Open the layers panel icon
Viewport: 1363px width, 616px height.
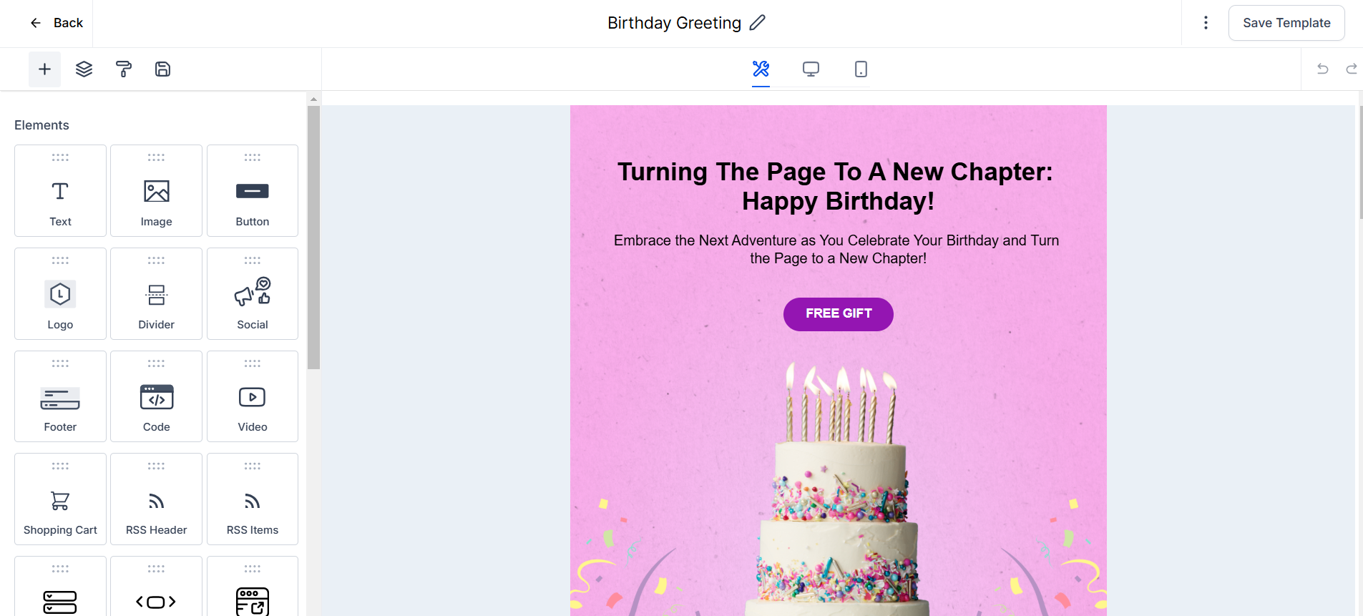click(x=84, y=69)
